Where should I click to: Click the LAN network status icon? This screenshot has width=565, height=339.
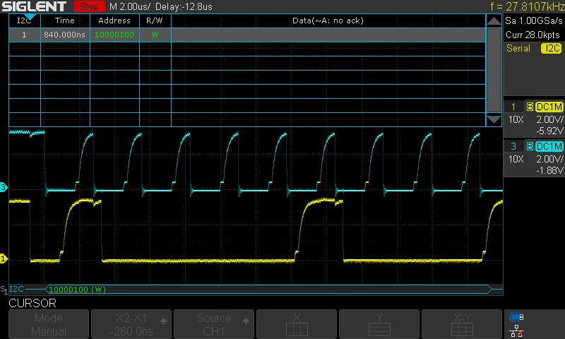[517, 331]
